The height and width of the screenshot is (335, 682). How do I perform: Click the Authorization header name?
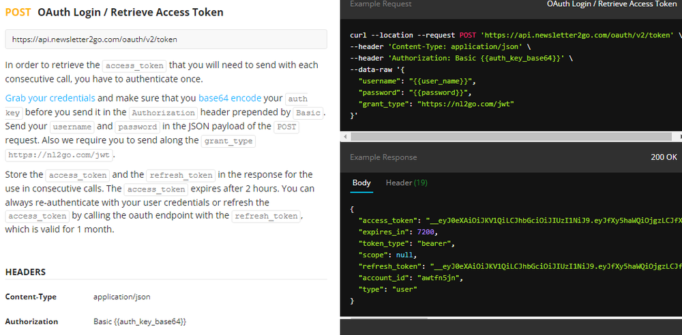pos(31,321)
